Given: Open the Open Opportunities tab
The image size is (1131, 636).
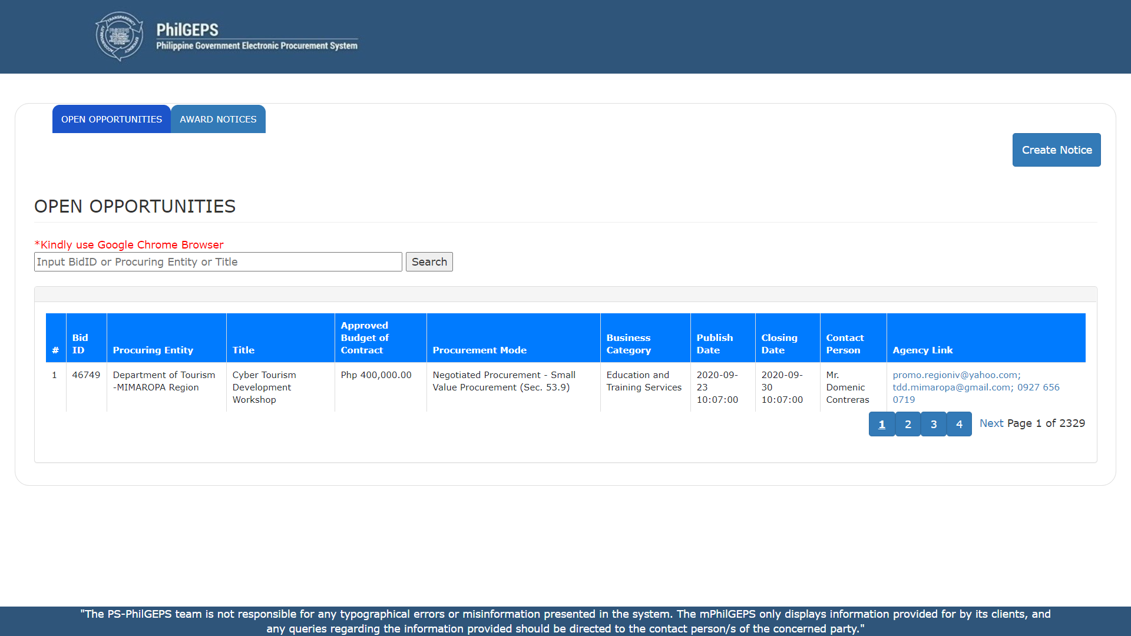Looking at the screenshot, I should click(111, 119).
